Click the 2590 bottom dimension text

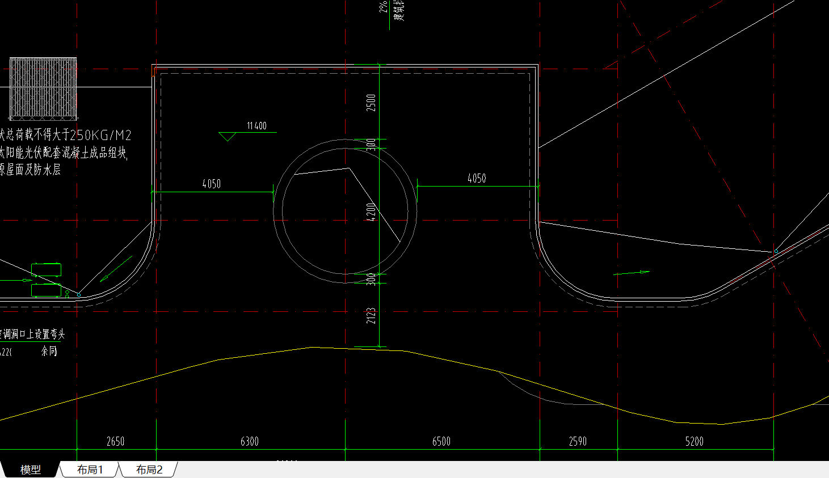point(578,441)
